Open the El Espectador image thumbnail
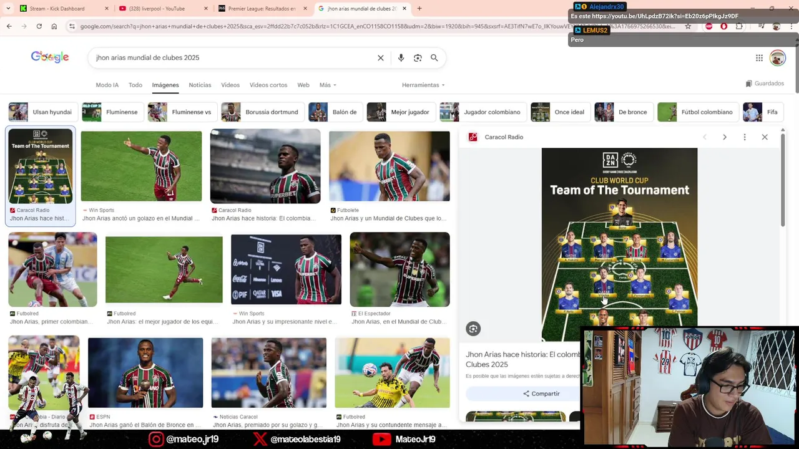The width and height of the screenshot is (799, 449). pyautogui.click(x=399, y=269)
